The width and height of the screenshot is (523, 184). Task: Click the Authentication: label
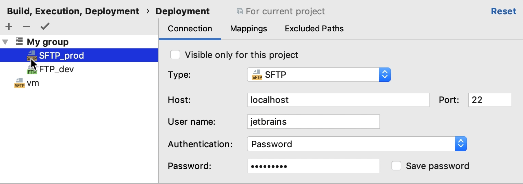pos(200,144)
